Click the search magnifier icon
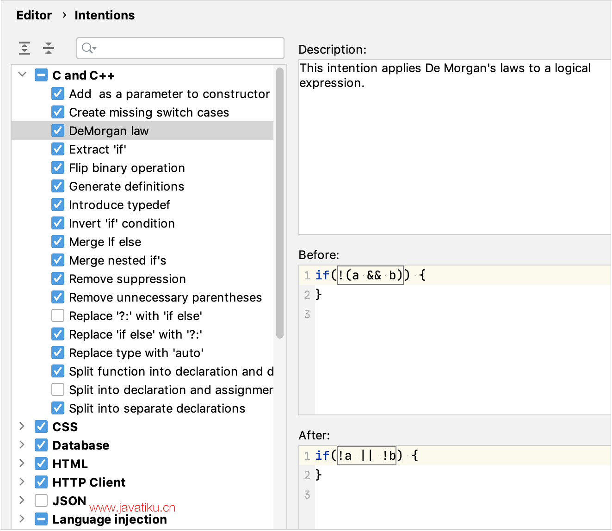 88,48
